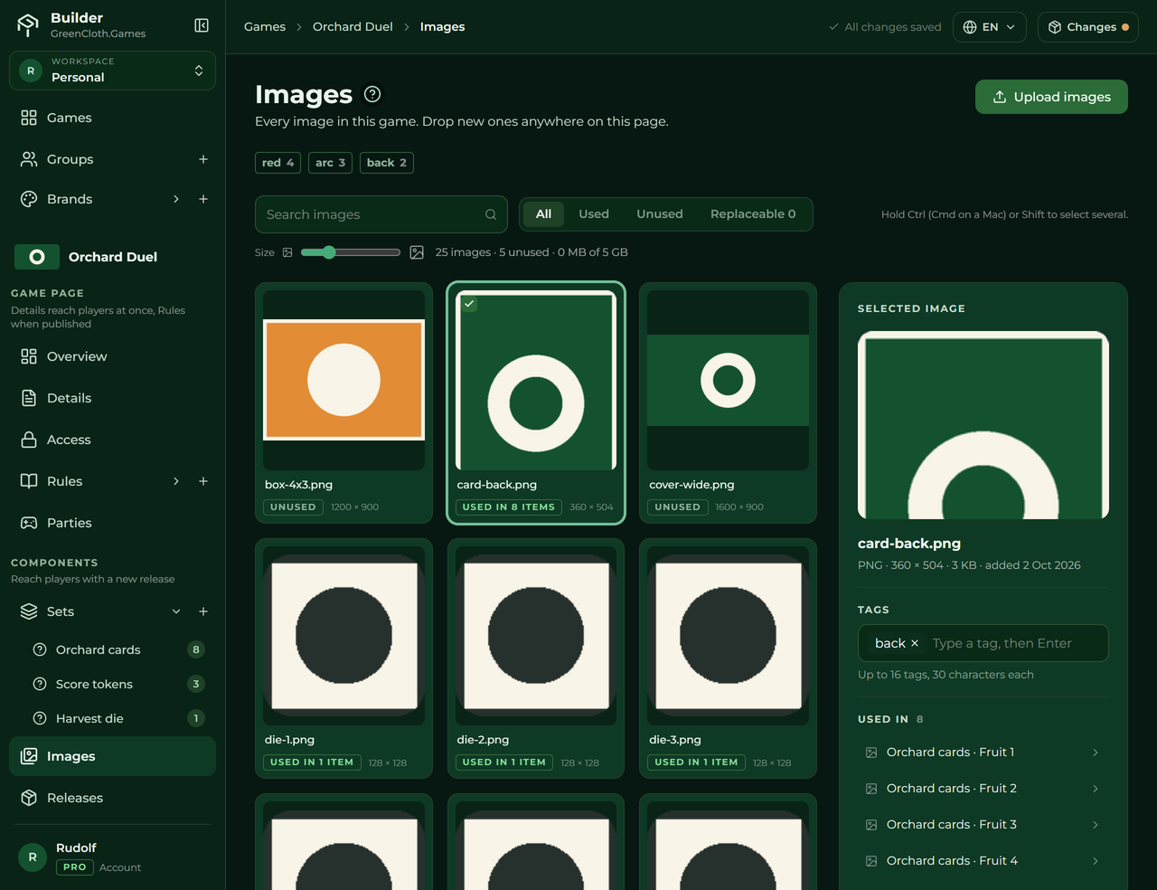Open Orchard cards · Fruit 1 usage

tap(983, 753)
